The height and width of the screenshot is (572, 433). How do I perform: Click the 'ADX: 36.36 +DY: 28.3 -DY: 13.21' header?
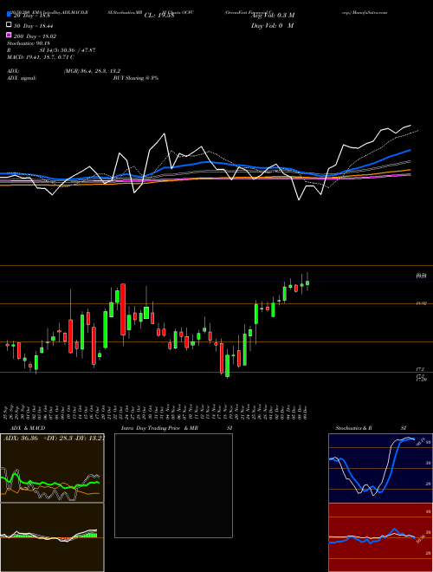coord(53,439)
